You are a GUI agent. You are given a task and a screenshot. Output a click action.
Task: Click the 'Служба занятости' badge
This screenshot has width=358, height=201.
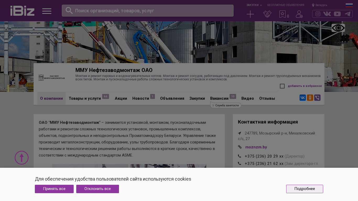226,105
